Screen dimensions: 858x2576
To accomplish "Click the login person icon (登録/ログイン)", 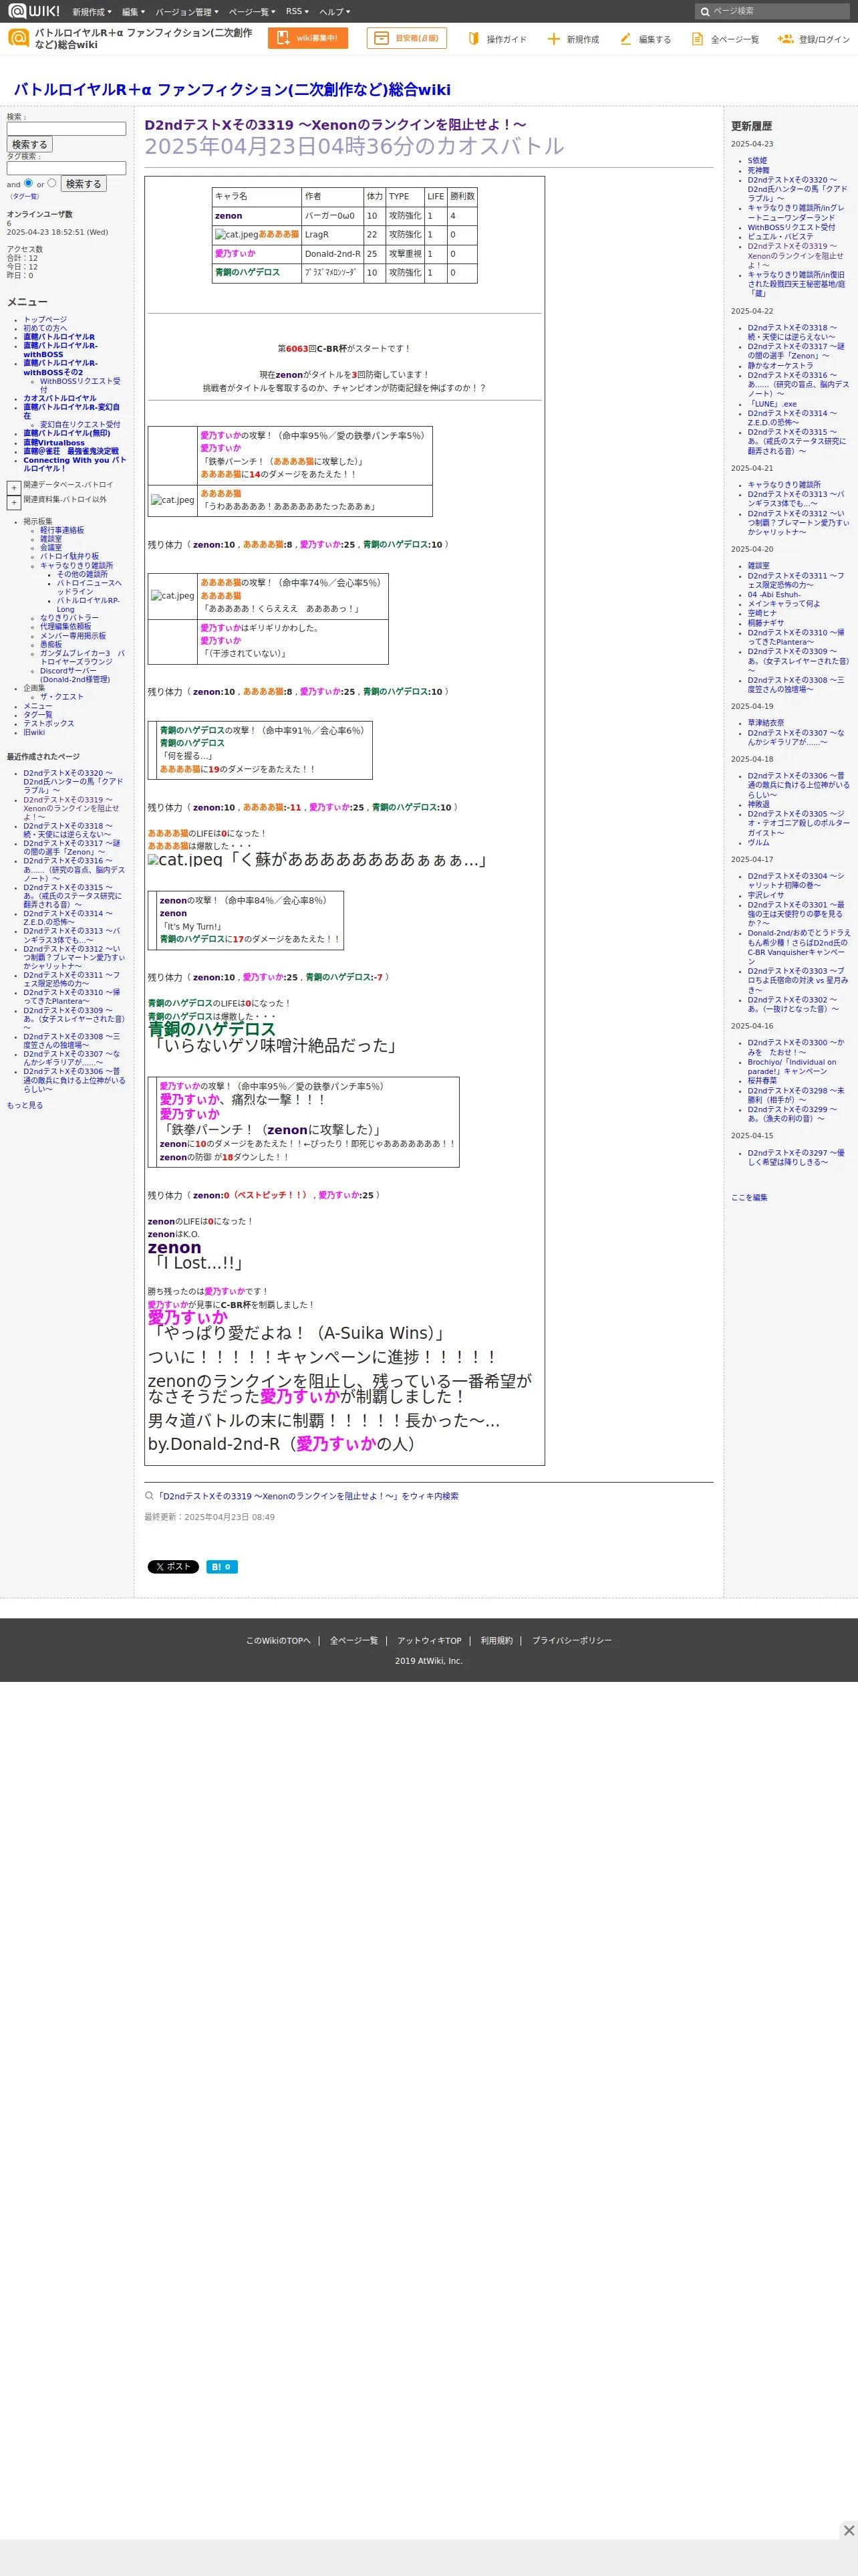I will click(785, 39).
